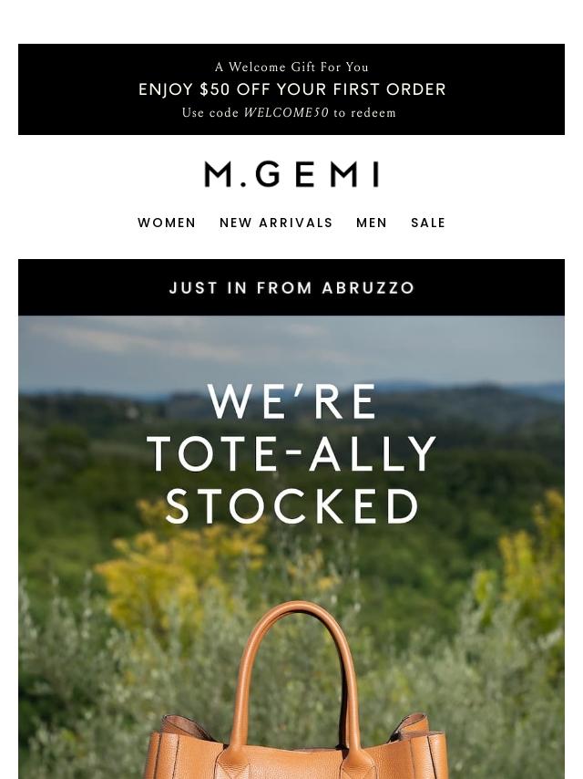Screen dimensions: 583x779
Task: Click the word 'STOCKED' in hero headline
Action: pos(292,506)
